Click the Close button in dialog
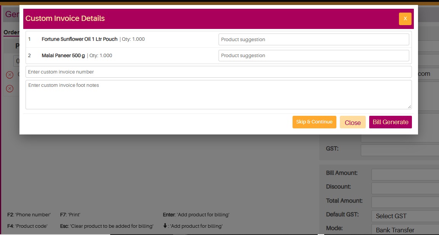 coord(352,122)
